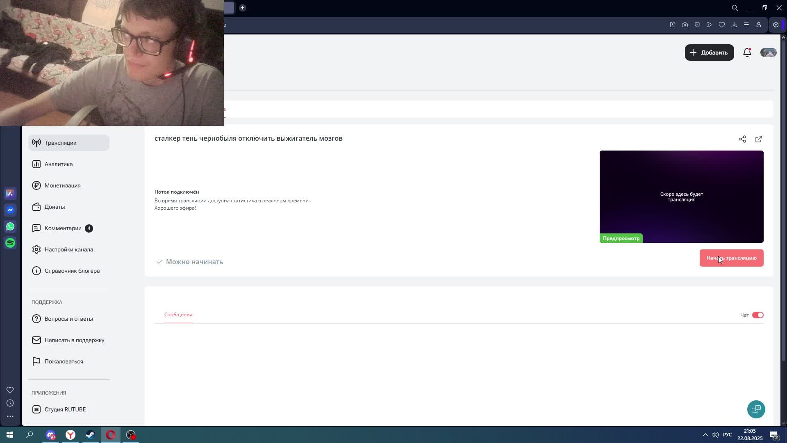
Task: Open Аналитика in sidebar menu
Action: [59, 164]
